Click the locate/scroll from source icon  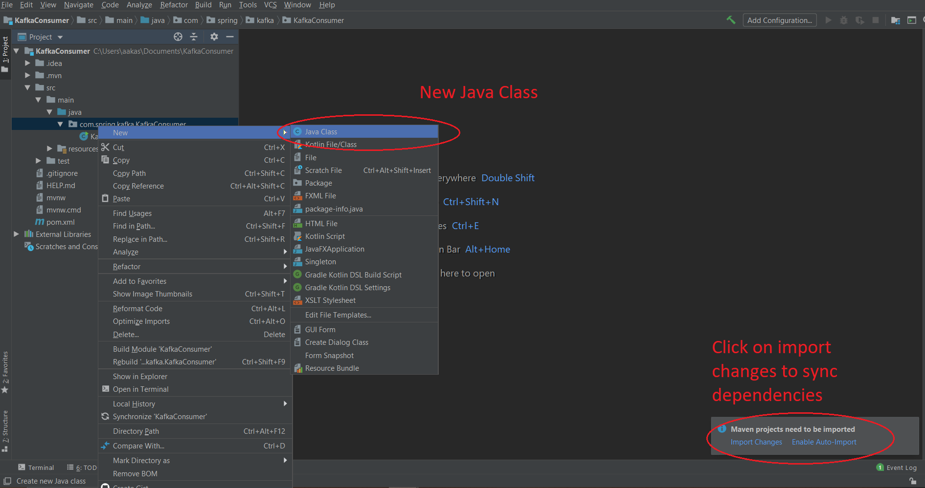pyautogui.click(x=178, y=37)
